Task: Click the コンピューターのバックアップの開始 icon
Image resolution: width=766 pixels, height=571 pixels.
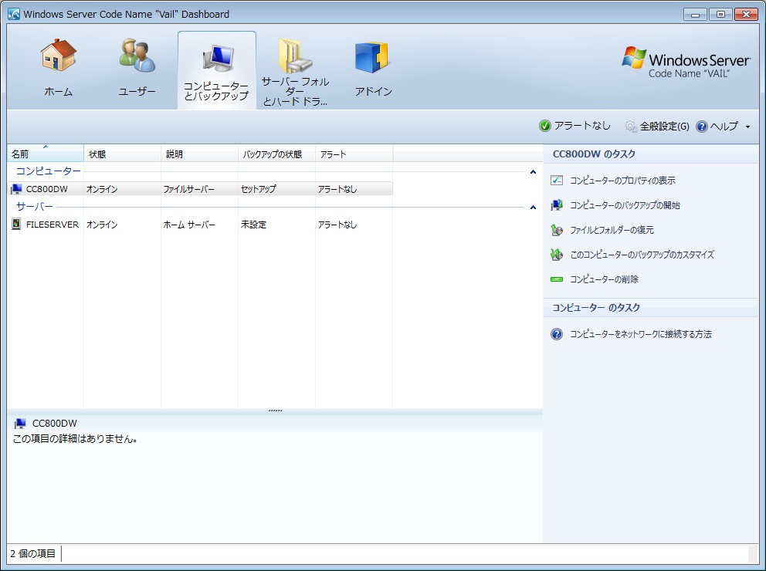Action: pyautogui.click(x=557, y=205)
